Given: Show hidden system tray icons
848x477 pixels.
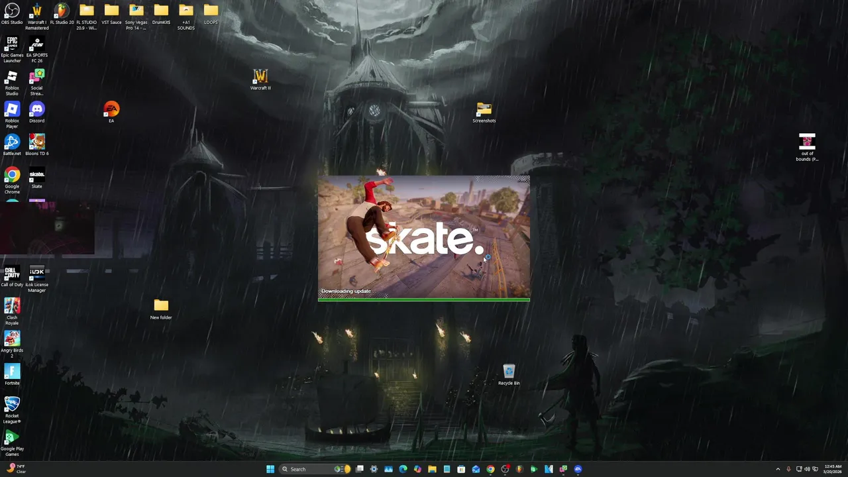Looking at the screenshot, I should 778,469.
